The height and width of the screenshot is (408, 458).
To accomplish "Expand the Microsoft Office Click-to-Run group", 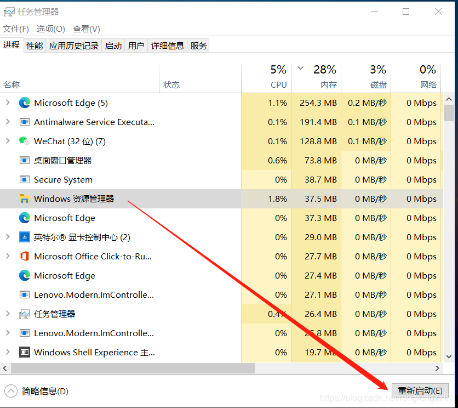I will click(8, 256).
